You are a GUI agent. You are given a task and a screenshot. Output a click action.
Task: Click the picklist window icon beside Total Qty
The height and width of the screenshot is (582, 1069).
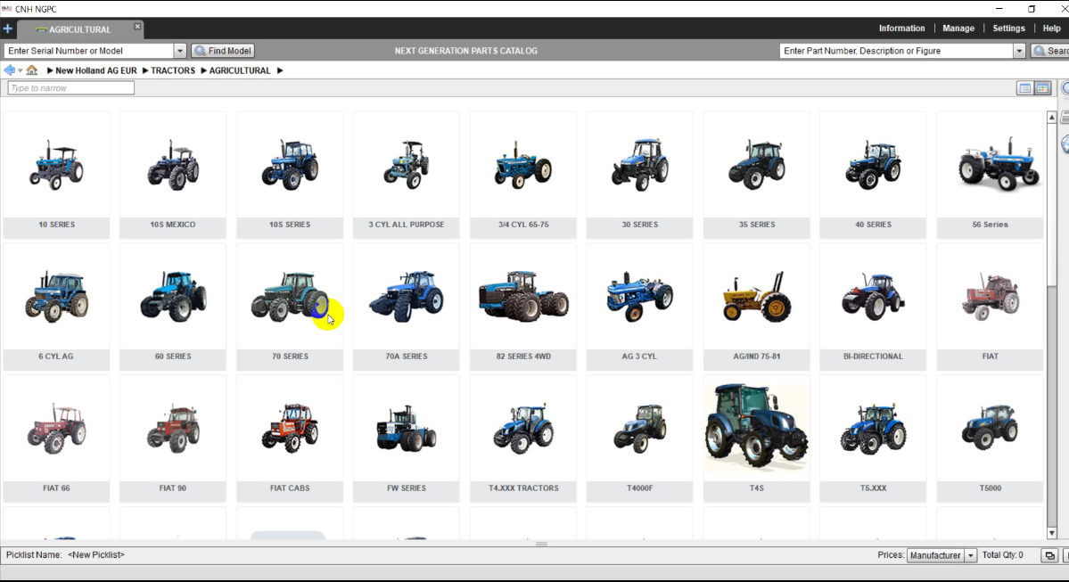pyautogui.click(x=1049, y=555)
